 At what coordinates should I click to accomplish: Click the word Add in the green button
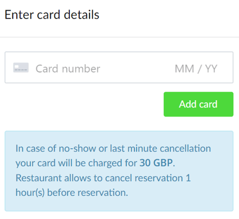[188, 104]
